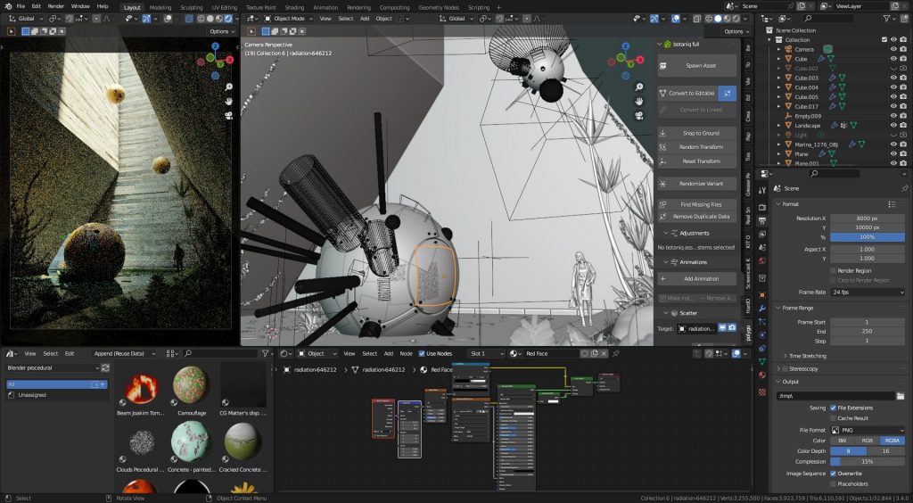Click the Add Animation button
913x503 pixels.
[697, 279]
